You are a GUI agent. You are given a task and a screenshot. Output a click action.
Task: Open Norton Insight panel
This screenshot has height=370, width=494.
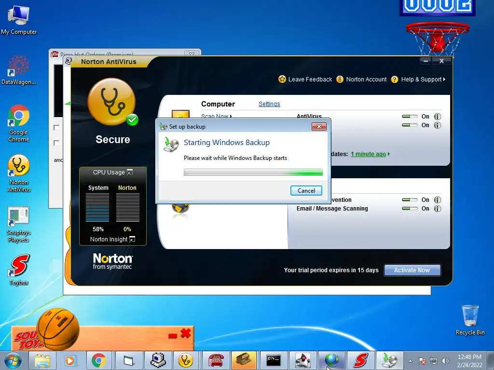click(x=112, y=239)
